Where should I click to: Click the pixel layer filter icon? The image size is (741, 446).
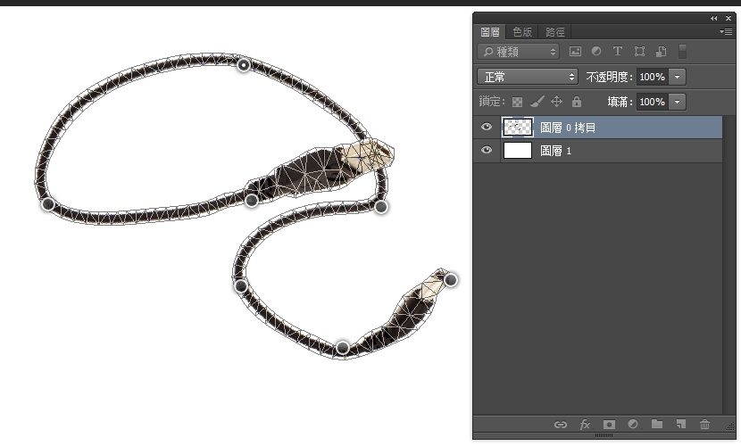575,52
